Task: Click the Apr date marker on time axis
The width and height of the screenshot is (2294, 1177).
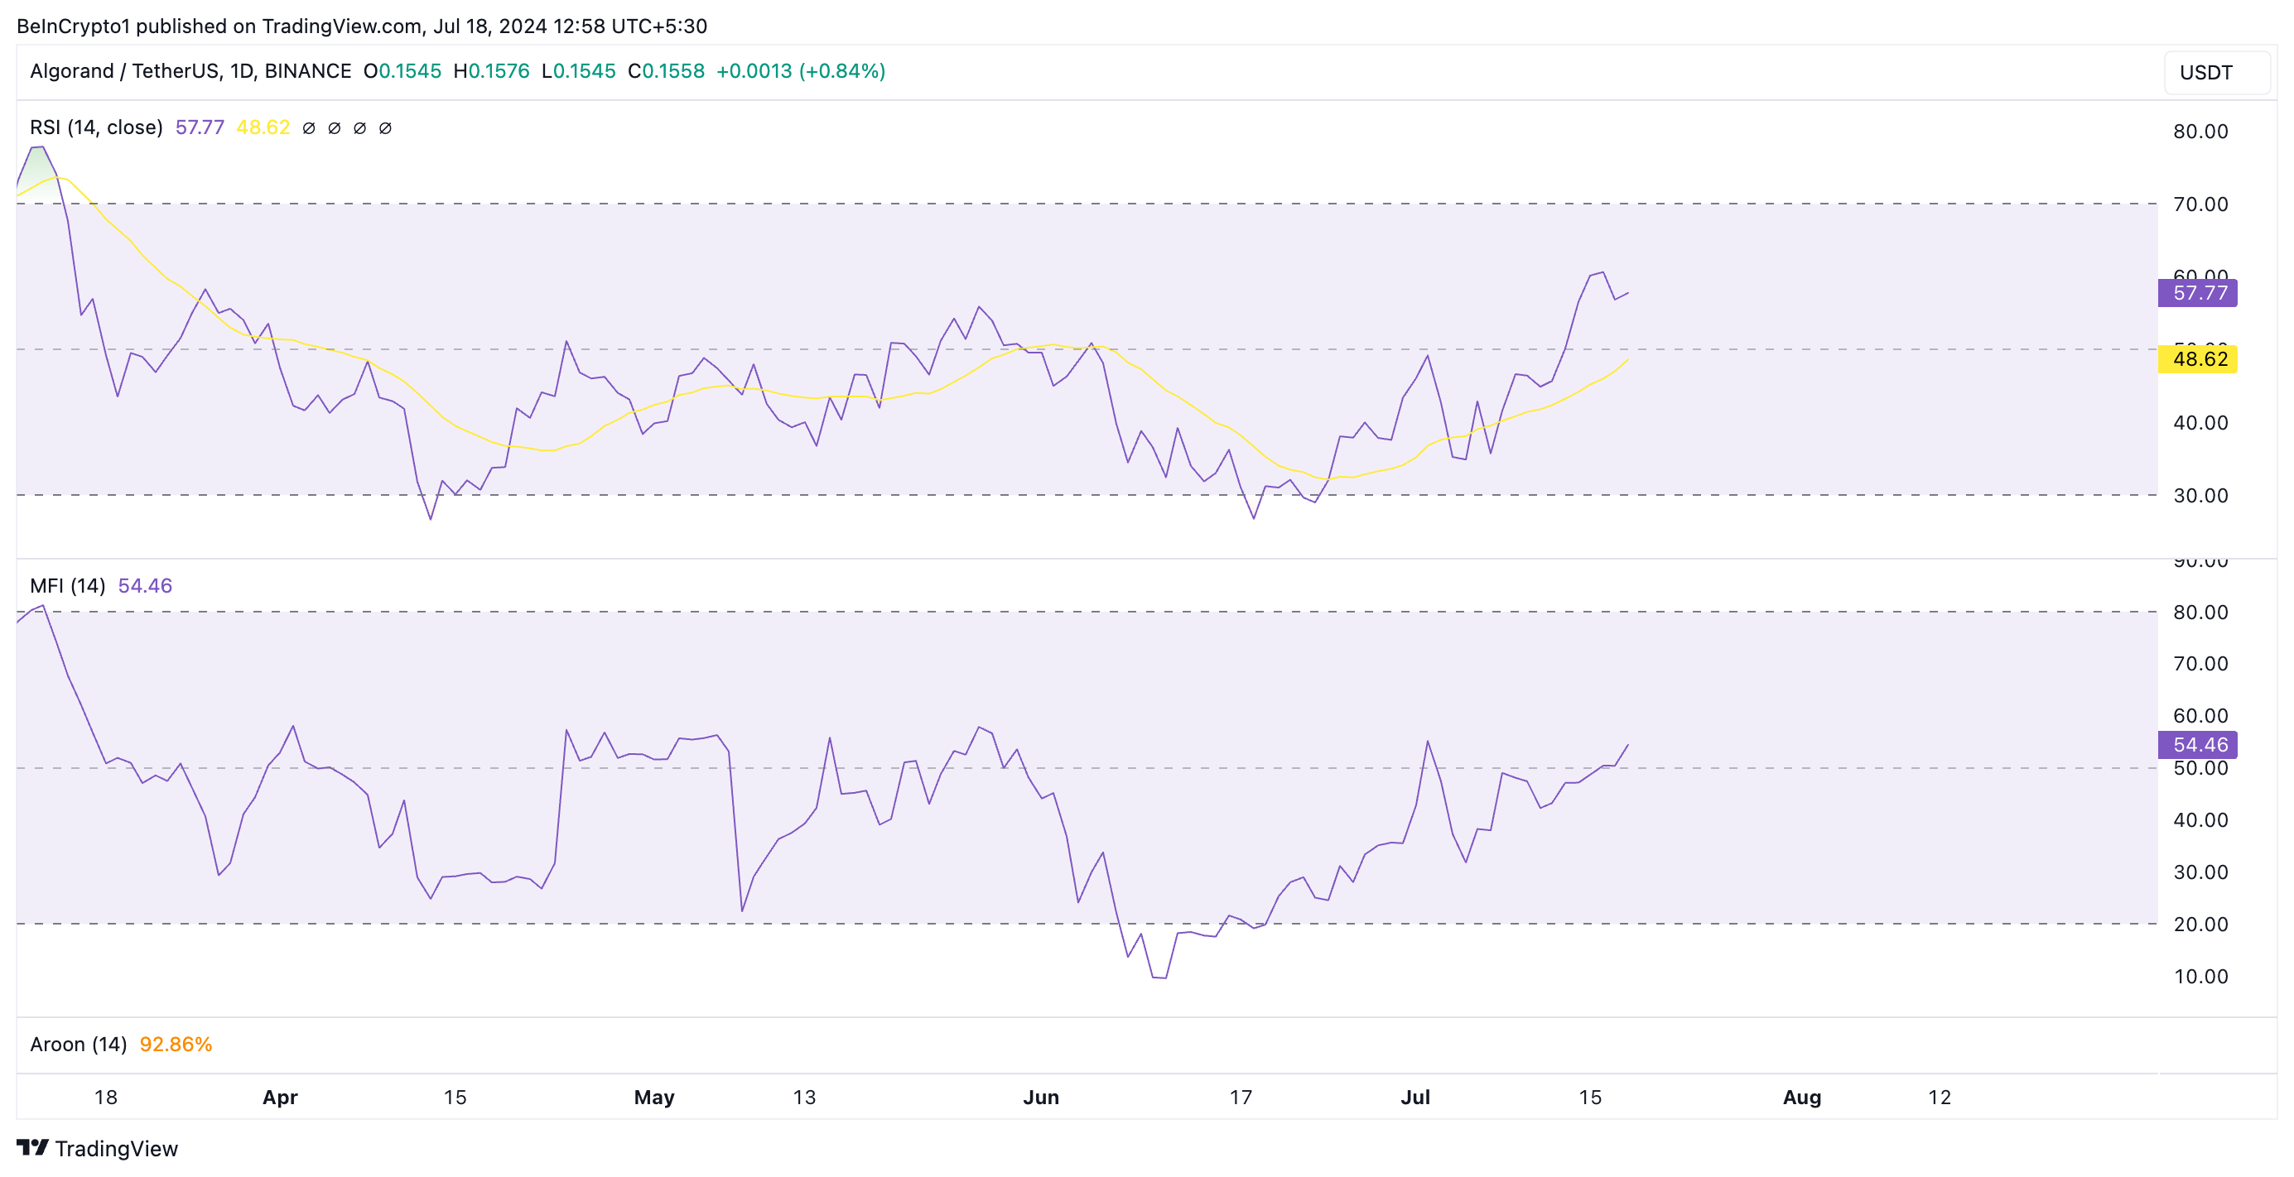Action: [x=280, y=1097]
